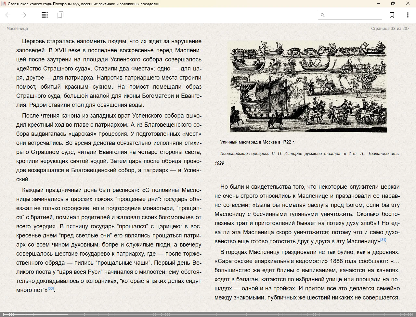The height and width of the screenshot is (317, 416).
Task: Click the forward navigation arrow
Action: tap(23, 15)
